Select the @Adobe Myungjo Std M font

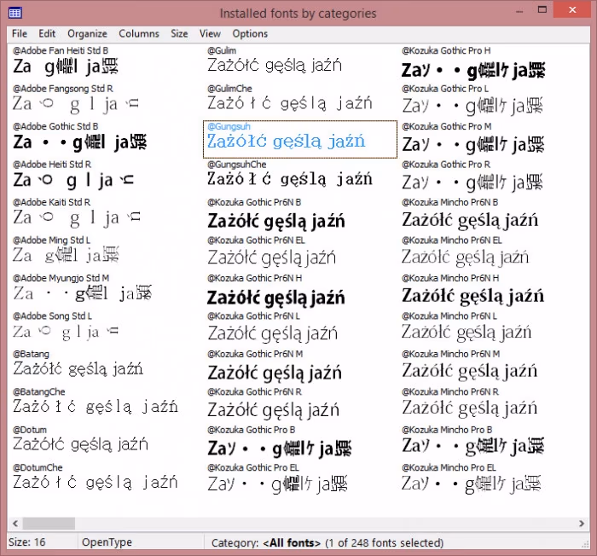pos(106,290)
